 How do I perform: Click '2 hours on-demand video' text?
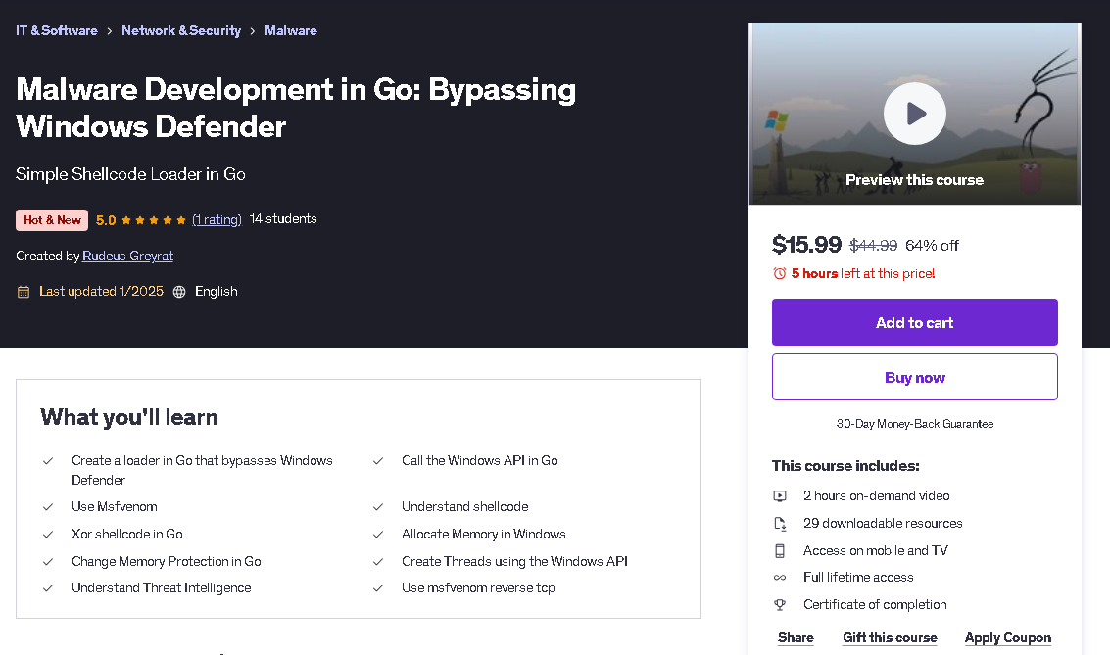[877, 495]
